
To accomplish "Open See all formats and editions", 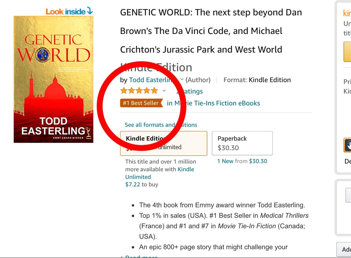I will [161, 125].
